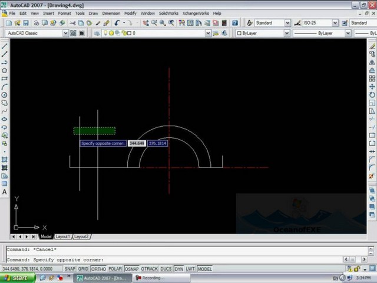
Task: Open the ByLayer linetype dropdown
Action: click(x=348, y=33)
